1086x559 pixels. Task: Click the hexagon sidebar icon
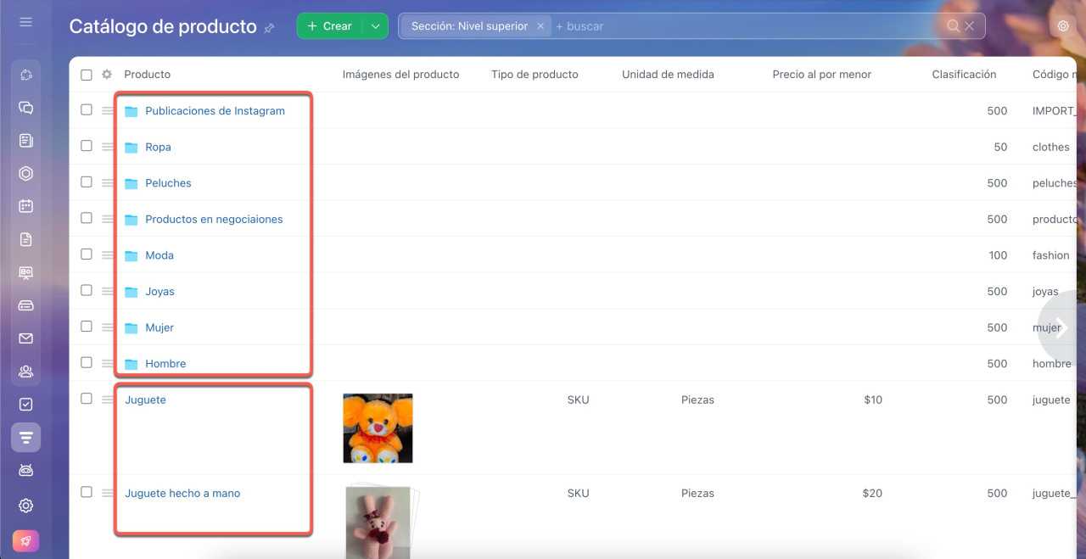pyautogui.click(x=25, y=174)
